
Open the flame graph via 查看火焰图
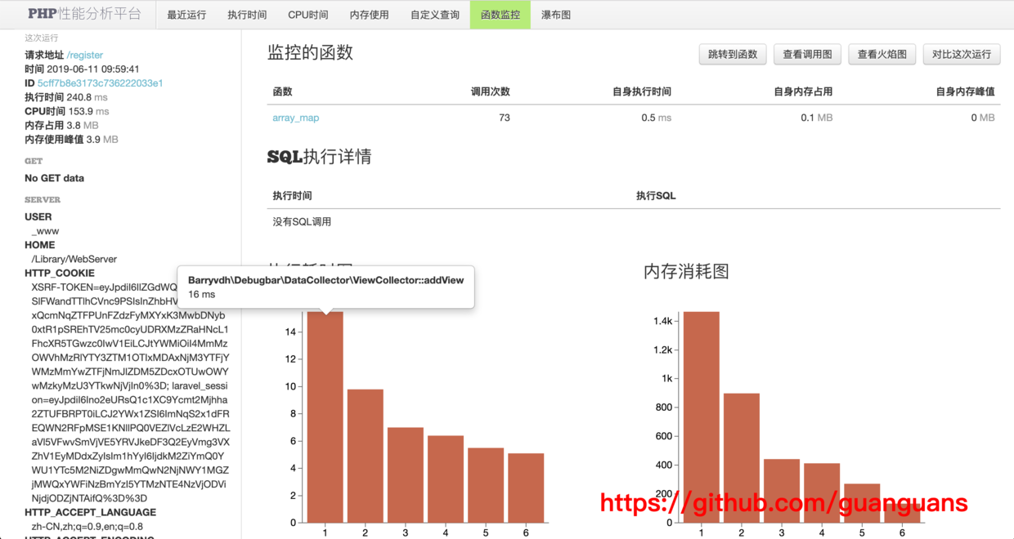(882, 54)
